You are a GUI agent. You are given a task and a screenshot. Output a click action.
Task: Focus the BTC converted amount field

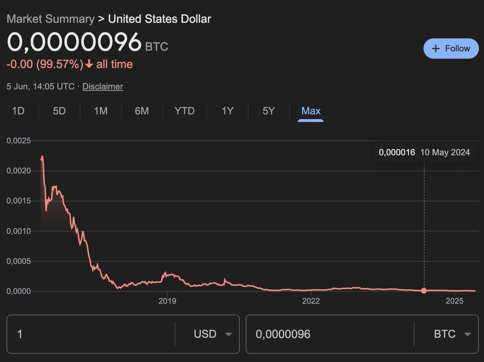[x=330, y=334]
